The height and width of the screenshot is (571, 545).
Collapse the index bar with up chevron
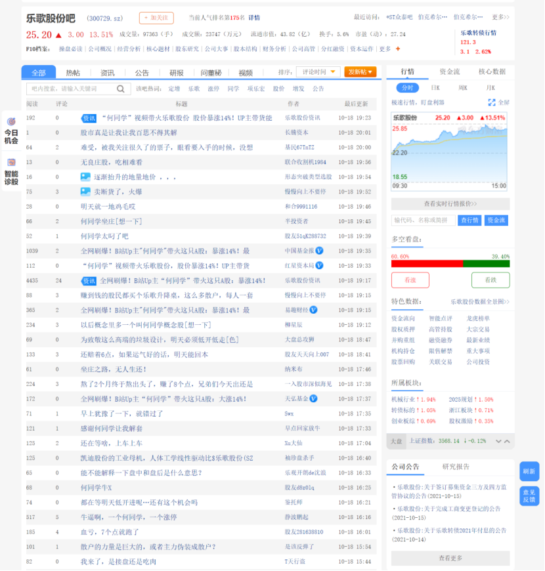(x=507, y=441)
